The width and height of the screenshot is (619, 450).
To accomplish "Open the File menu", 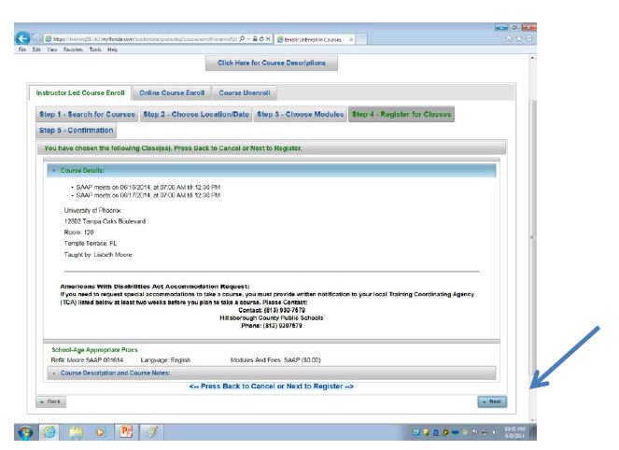I will pos(22,49).
